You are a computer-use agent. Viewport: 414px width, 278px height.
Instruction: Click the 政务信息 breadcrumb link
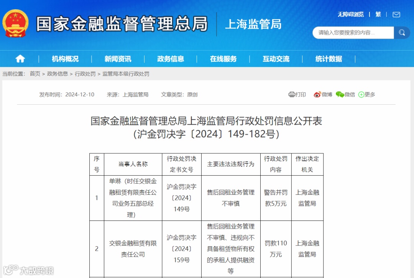click(x=58, y=74)
